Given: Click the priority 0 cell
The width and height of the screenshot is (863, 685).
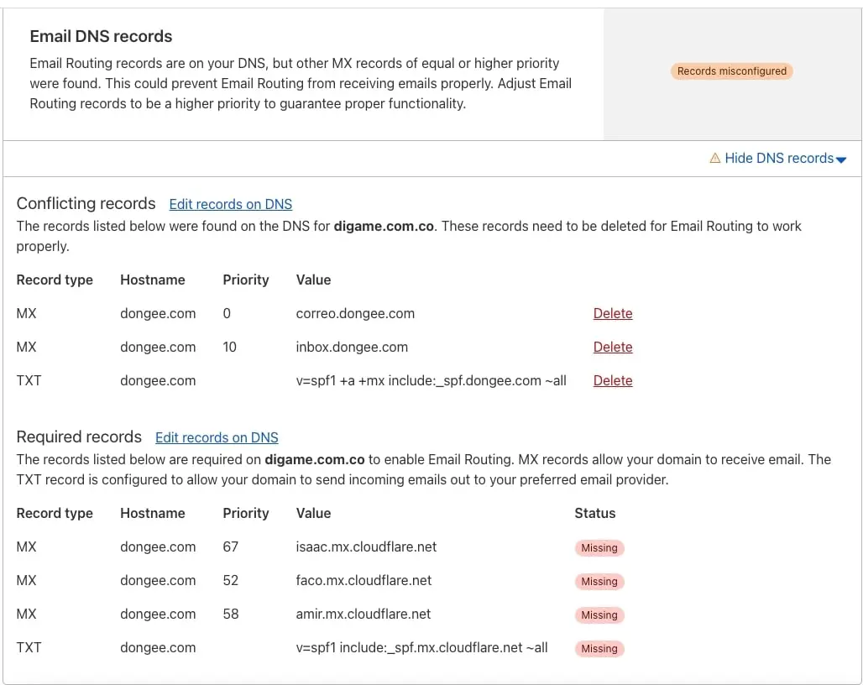Looking at the screenshot, I should [227, 314].
